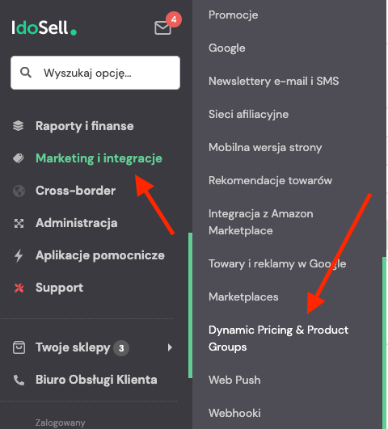Click the IdoSell logo

click(x=44, y=27)
